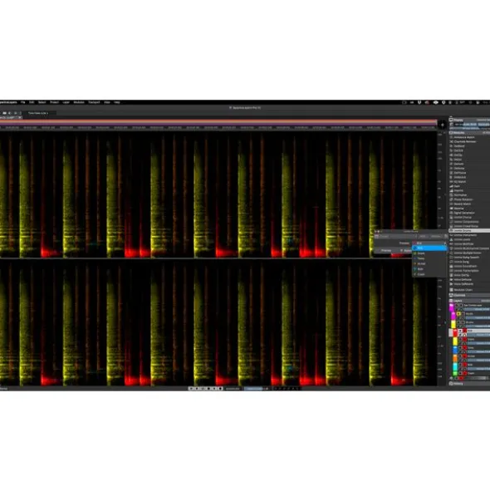The image size is (490, 491).
Task: Toggle visibility checkbox of the Hi-Hat layer
Action: (460, 356)
